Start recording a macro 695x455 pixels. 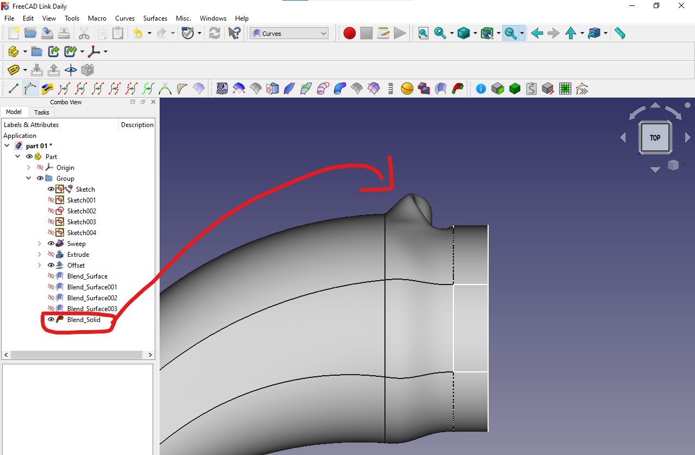pos(349,33)
